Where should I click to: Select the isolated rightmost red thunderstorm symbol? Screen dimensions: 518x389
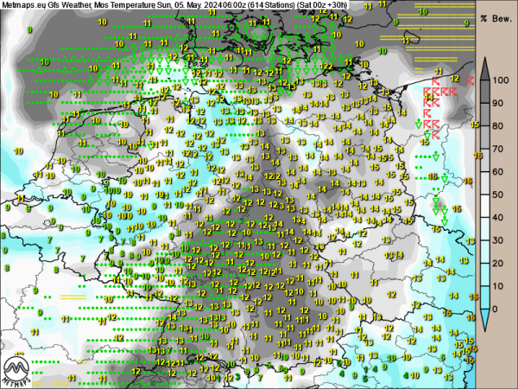coord(471,81)
